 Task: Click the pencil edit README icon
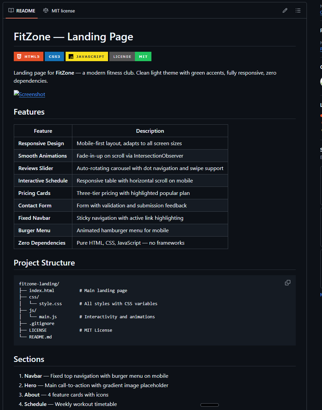285,10
